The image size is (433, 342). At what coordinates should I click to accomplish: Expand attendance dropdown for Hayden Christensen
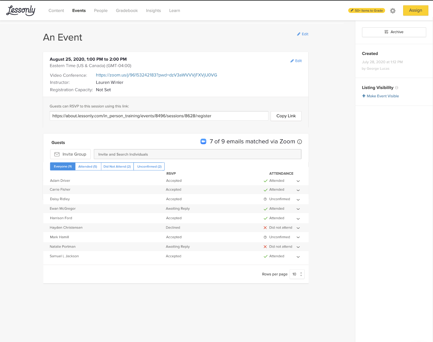pos(298,228)
